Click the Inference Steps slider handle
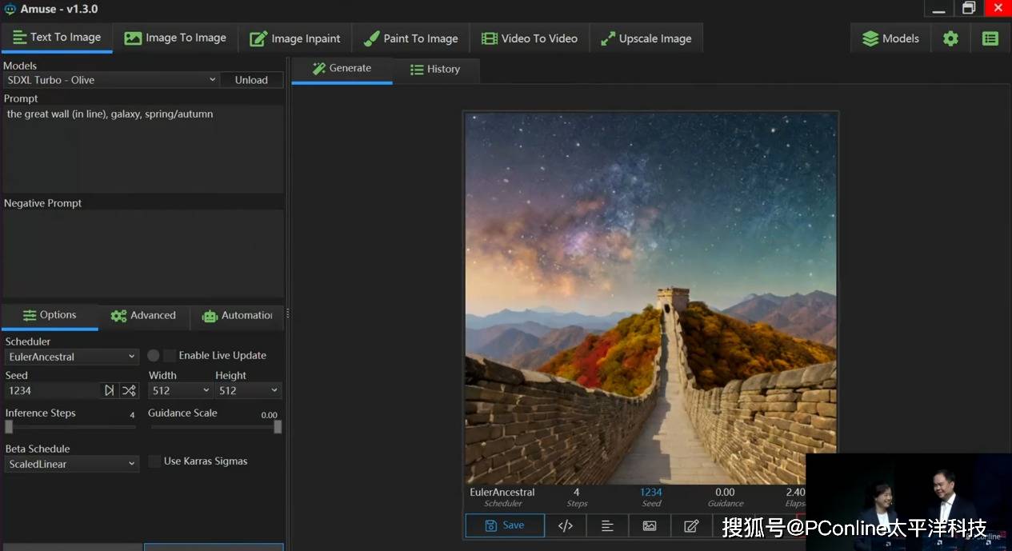Image resolution: width=1012 pixels, height=551 pixels. 9,426
